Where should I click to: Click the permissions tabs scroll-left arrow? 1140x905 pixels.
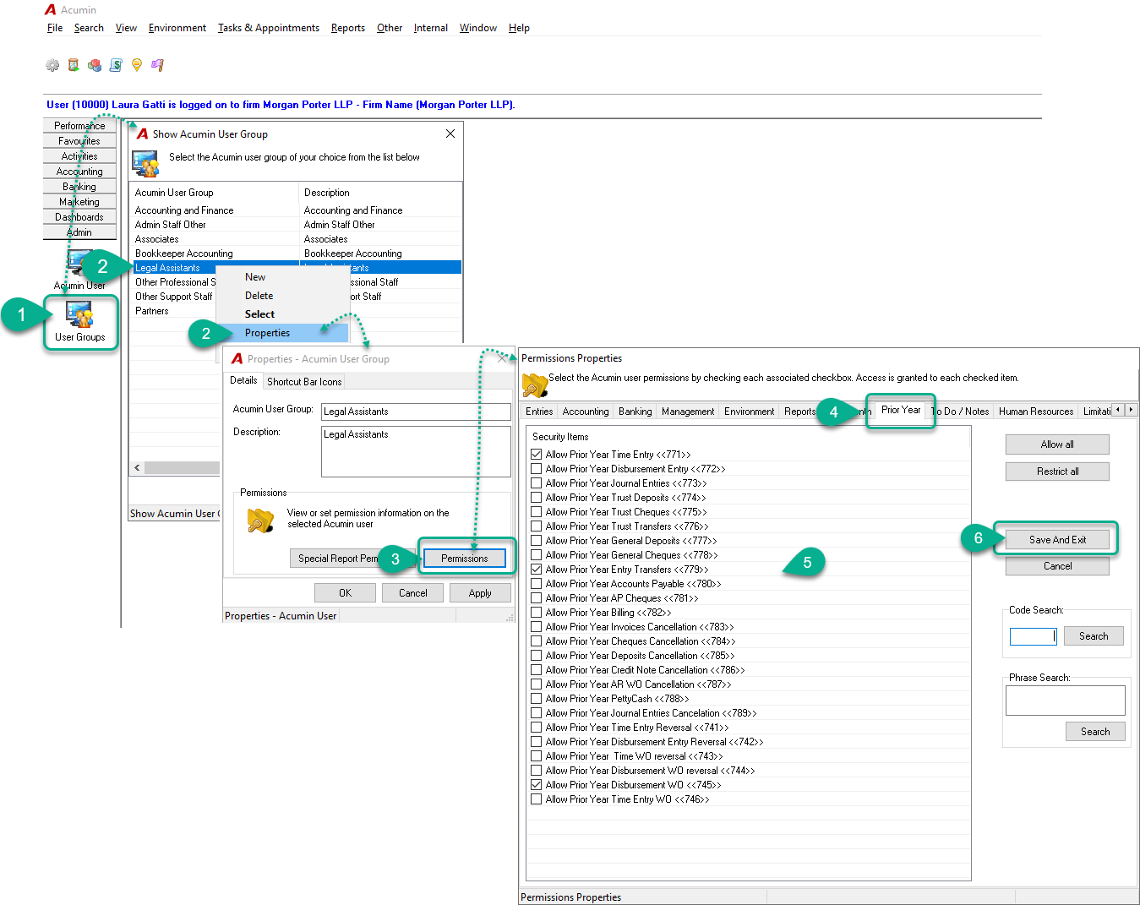pyautogui.click(x=1118, y=410)
